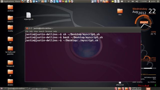Click the show desktop button in bottom panel

(x=1, y=89)
